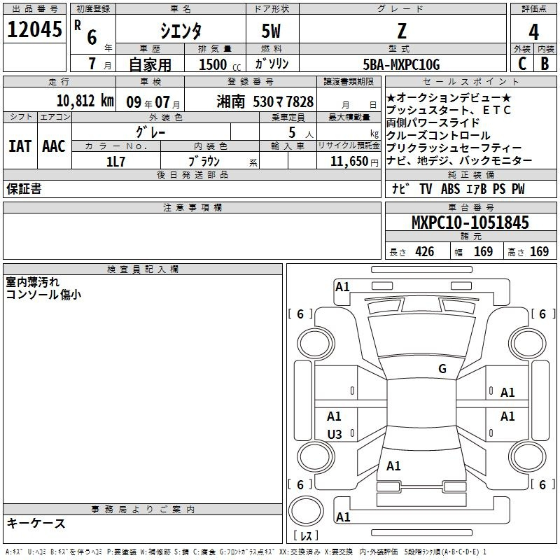Select the evaluation score 4
Screen dimensions: 560x560
coord(534,32)
